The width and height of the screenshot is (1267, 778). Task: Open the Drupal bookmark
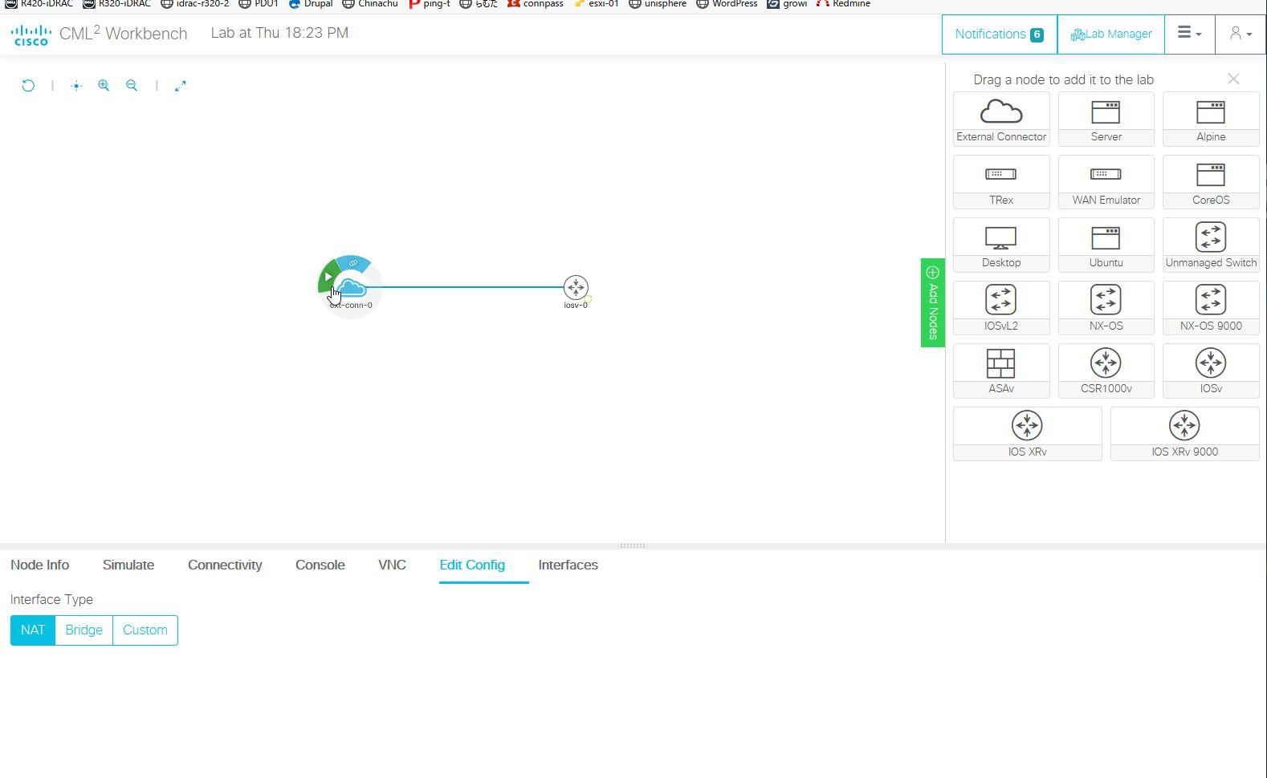click(x=311, y=4)
